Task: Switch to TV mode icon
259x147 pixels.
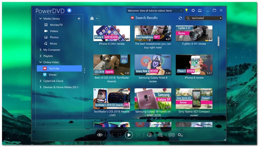Action: click(200, 10)
